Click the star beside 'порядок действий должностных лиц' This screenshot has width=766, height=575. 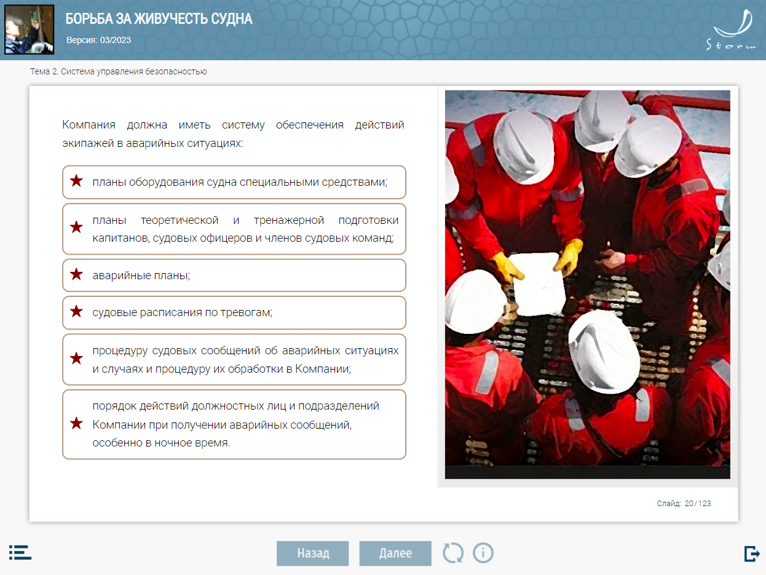pyautogui.click(x=76, y=423)
